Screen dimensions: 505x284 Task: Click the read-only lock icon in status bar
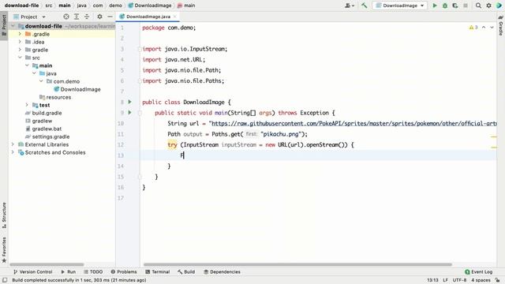tap(498, 280)
